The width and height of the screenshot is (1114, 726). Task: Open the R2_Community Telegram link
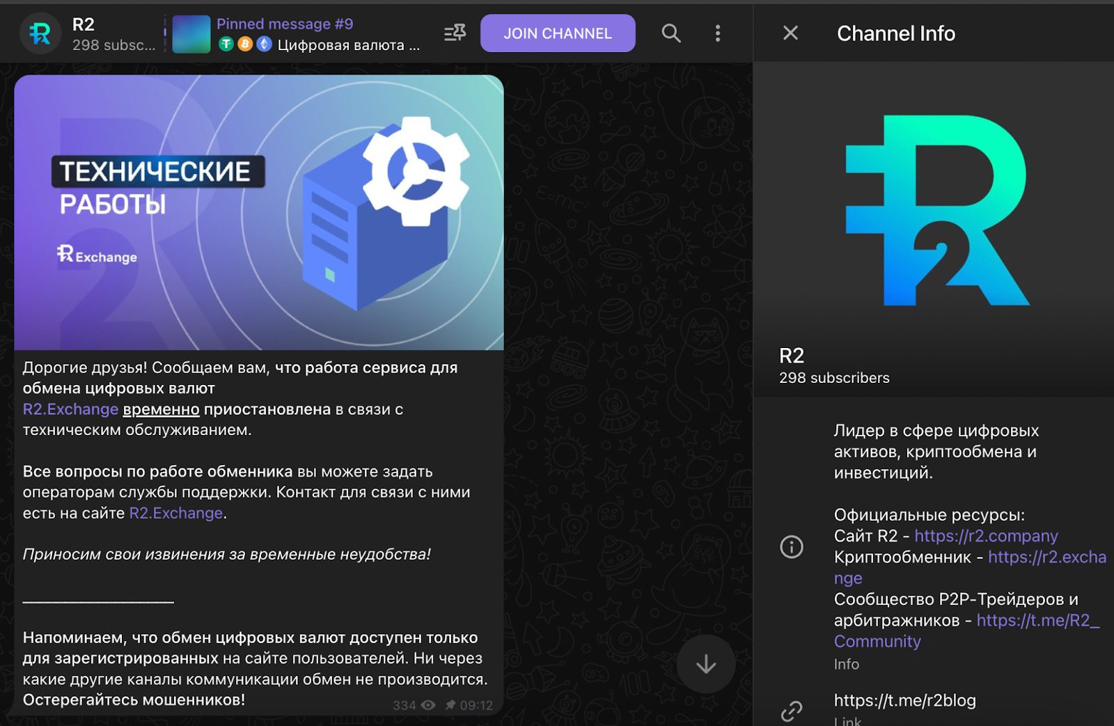[1037, 621]
